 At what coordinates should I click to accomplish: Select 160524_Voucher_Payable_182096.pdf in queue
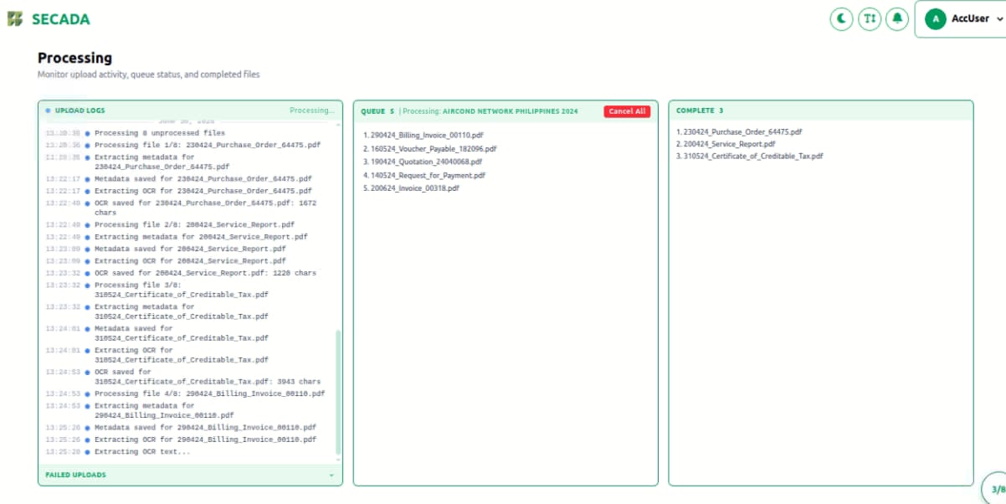pos(430,148)
